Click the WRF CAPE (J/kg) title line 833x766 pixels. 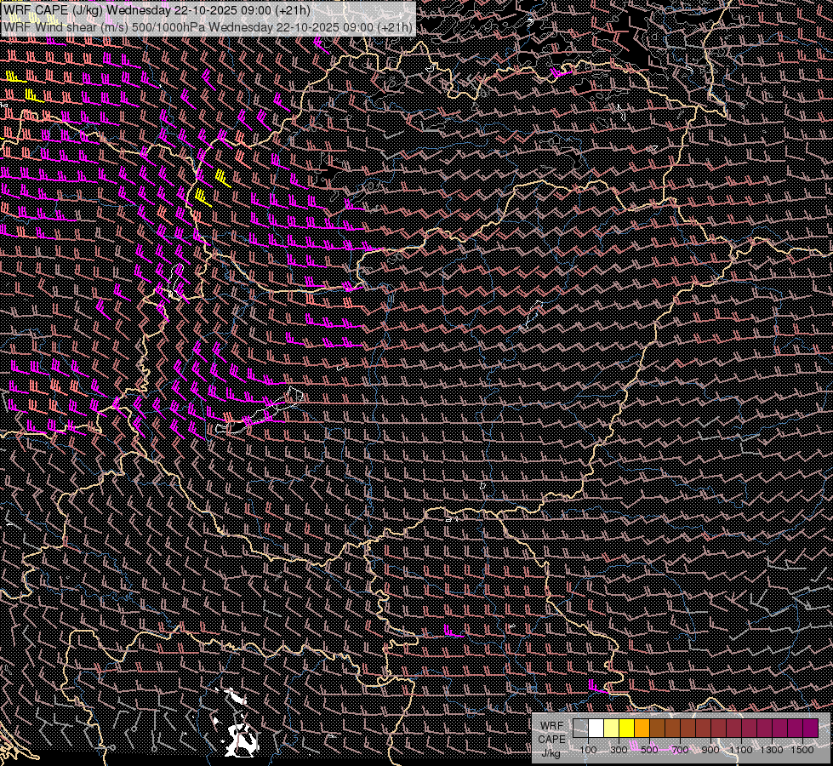[157, 9]
